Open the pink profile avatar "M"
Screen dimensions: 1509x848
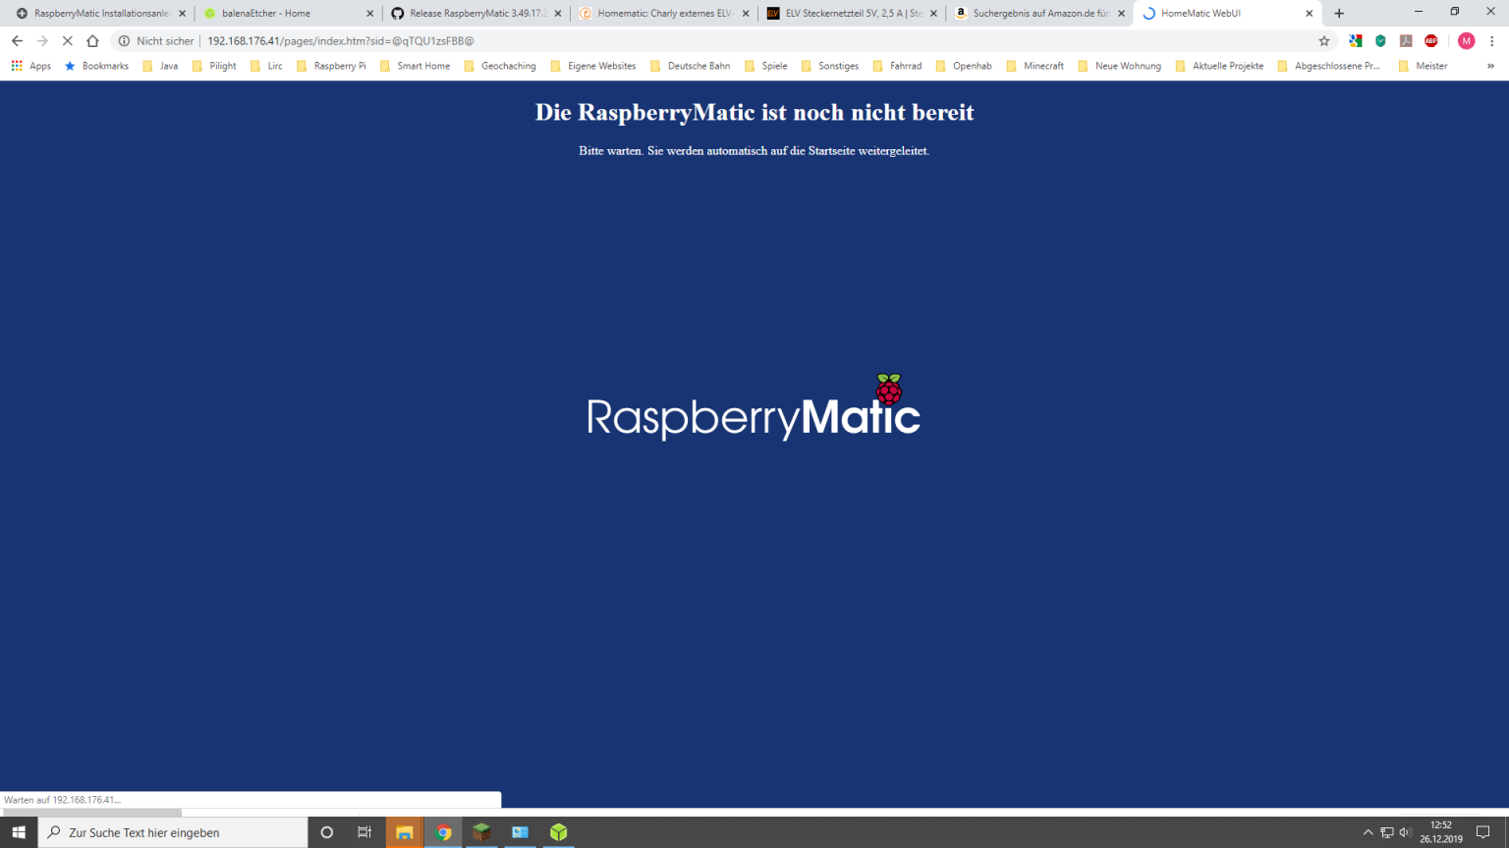pos(1466,41)
